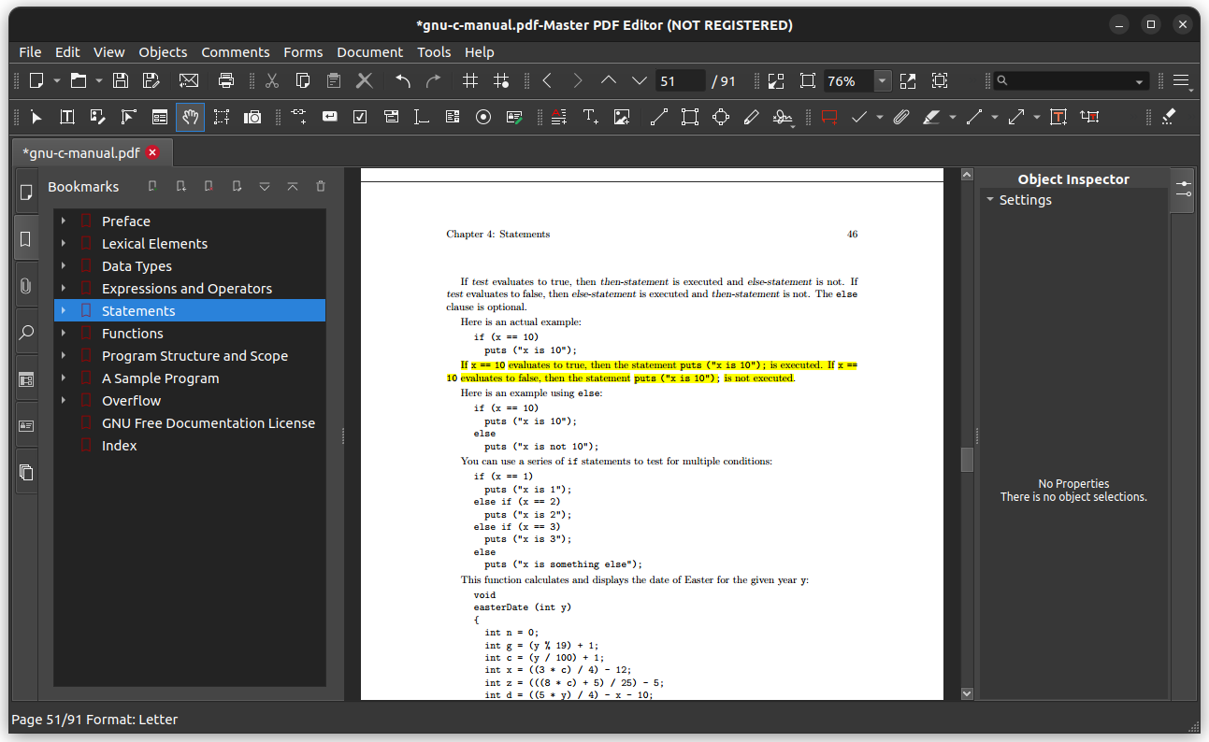Print the document

click(225, 80)
